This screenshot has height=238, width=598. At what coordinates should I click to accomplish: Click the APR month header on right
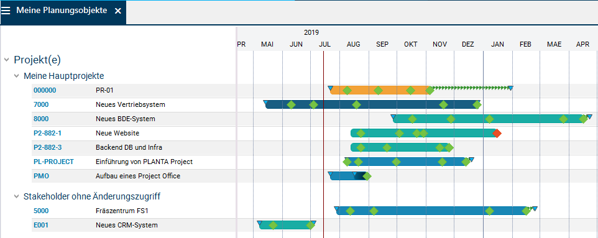point(582,44)
